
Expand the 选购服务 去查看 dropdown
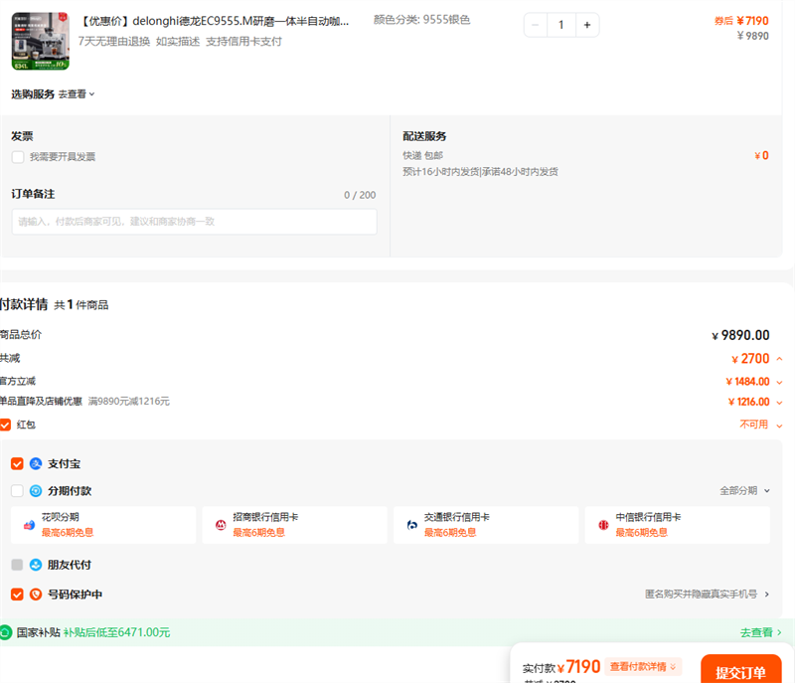[x=77, y=94]
